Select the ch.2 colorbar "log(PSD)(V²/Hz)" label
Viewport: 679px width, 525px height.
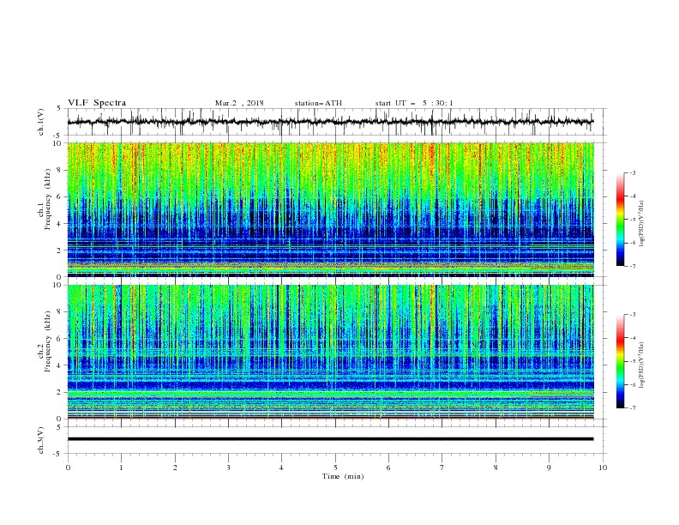pos(642,365)
